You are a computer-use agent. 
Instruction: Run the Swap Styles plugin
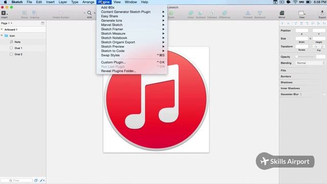pos(132,55)
